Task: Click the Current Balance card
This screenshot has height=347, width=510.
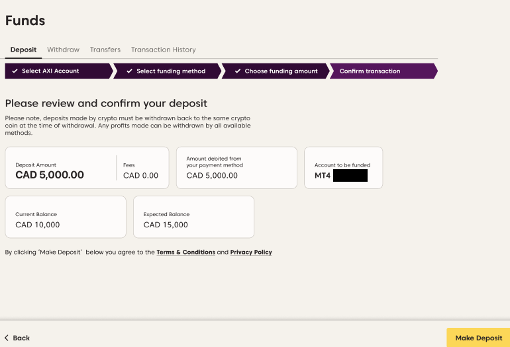Action: (x=65, y=217)
